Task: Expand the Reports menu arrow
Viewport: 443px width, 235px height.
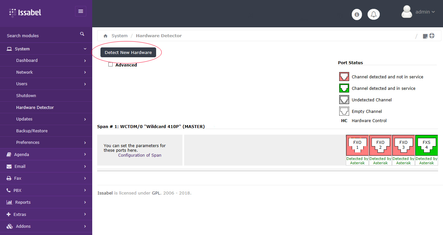Action: 85,202
